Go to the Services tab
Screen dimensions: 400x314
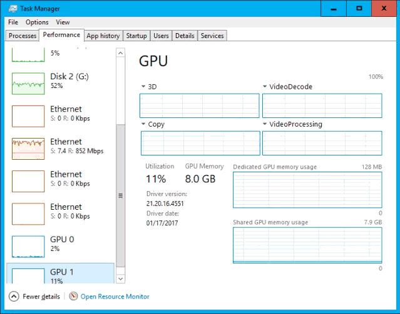point(212,36)
